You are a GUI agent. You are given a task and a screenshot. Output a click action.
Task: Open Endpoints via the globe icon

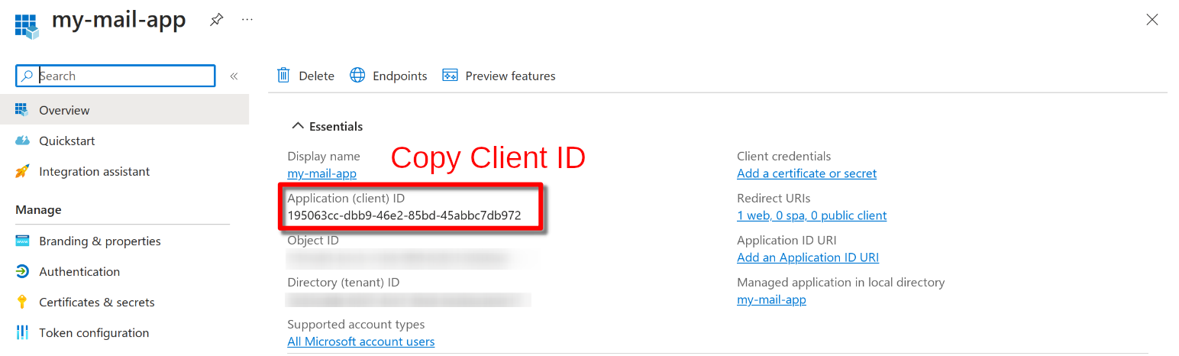(x=357, y=76)
